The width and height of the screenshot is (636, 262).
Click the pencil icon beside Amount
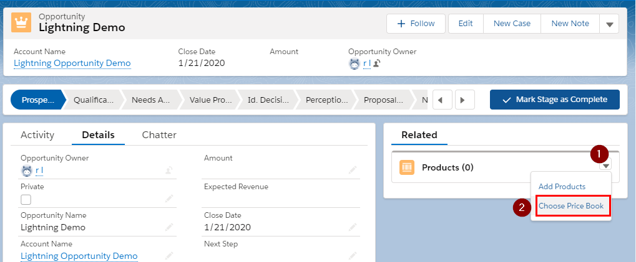(x=353, y=170)
